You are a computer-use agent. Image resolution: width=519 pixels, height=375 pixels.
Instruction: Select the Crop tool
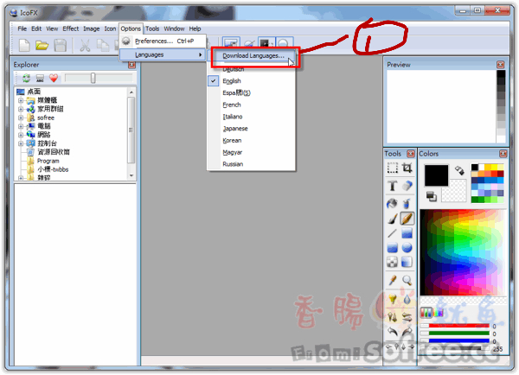(x=407, y=168)
